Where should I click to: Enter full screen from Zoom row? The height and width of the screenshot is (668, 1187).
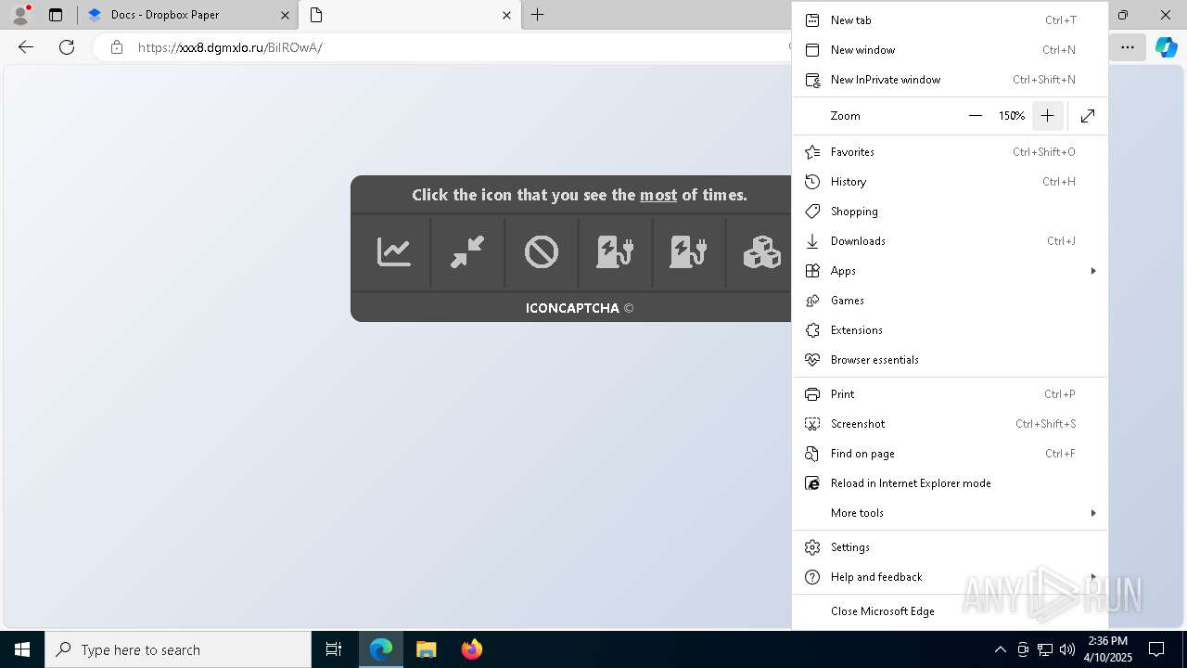tap(1088, 116)
